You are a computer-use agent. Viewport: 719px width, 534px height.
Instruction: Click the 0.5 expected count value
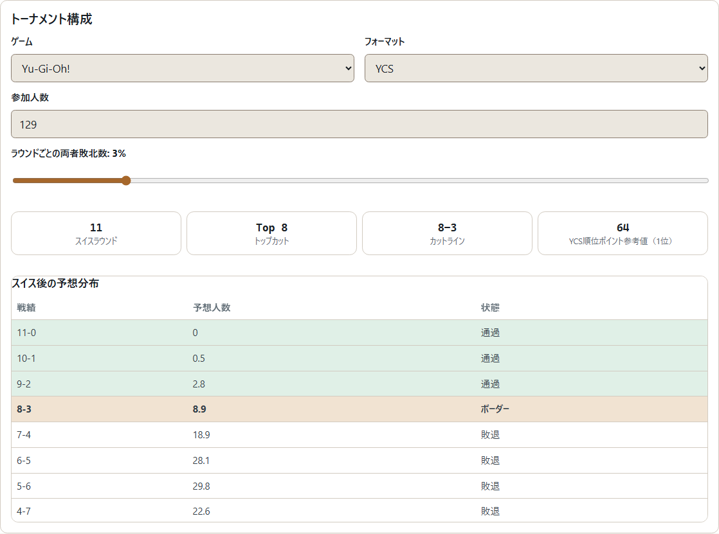point(199,359)
